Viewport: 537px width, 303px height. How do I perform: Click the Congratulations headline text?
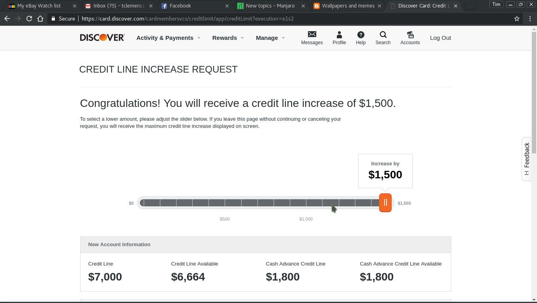coord(238,103)
